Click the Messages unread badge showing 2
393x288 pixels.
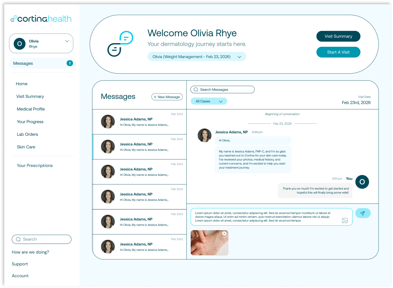pyautogui.click(x=70, y=63)
